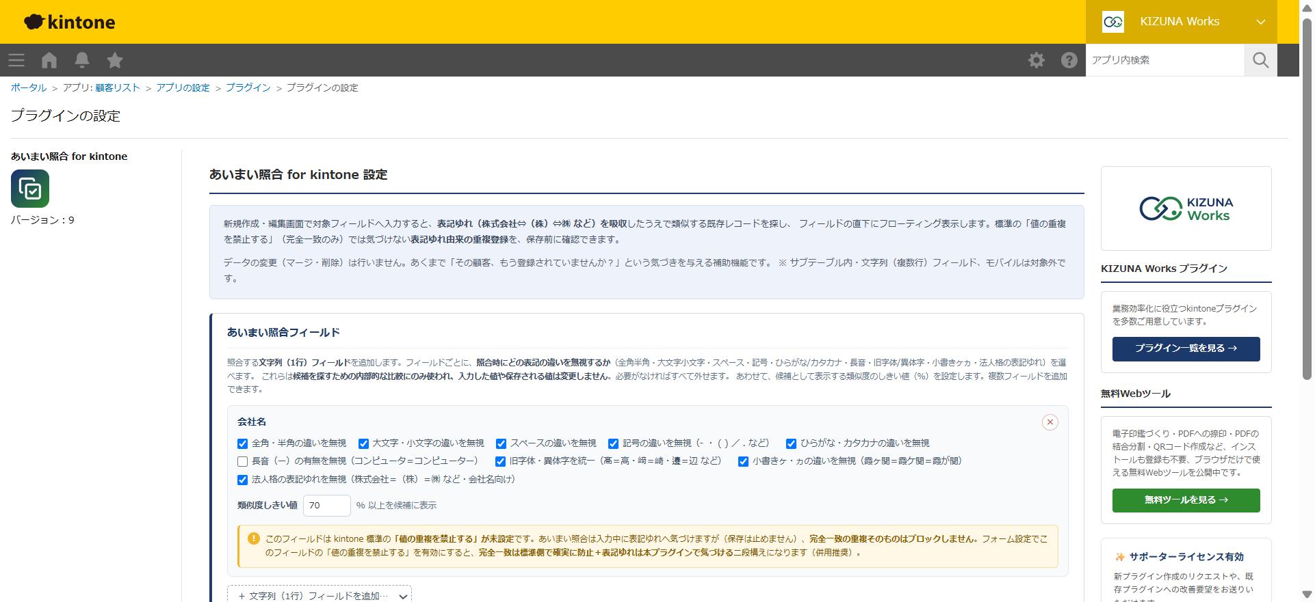Open ポータル breadcrumb link
This screenshot has height=602, width=1315.
click(x=29, y=87)
